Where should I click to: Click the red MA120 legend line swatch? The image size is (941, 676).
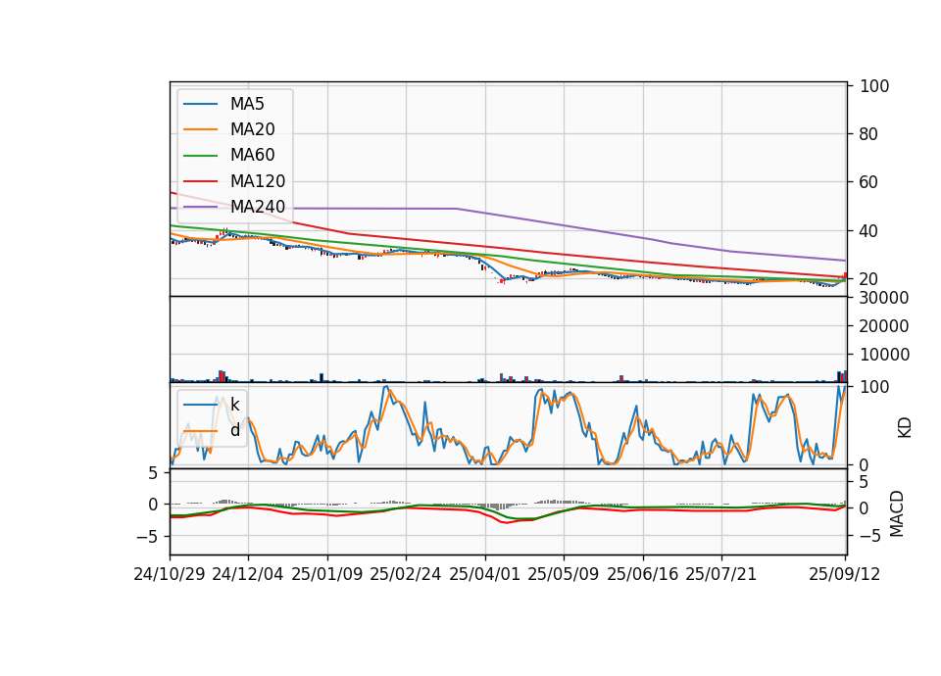(200, 181)
